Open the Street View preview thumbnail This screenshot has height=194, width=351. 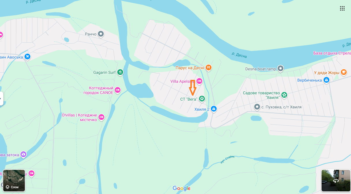click(x=336, y=181)
